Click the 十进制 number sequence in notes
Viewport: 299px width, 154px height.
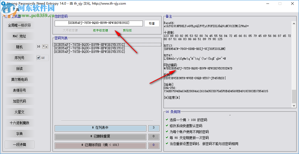tap(227, 37)
